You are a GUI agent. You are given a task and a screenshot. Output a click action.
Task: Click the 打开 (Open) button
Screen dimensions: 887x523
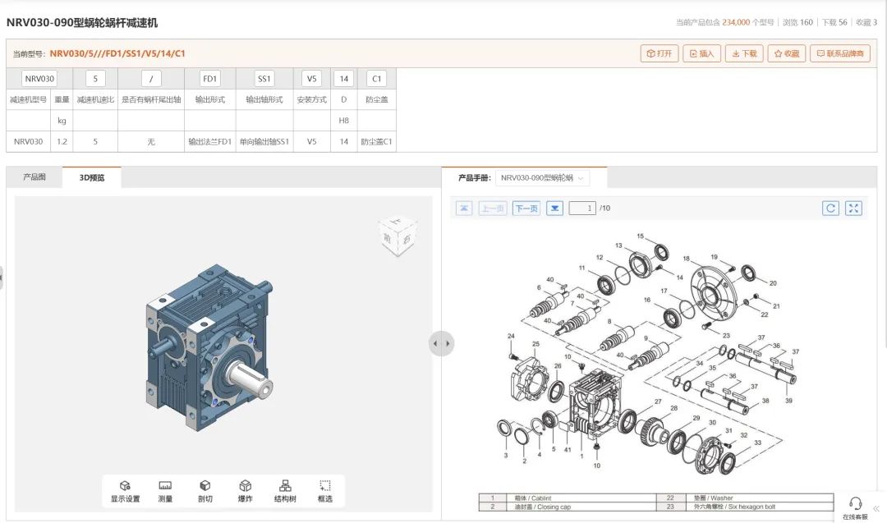pos(659,53)
